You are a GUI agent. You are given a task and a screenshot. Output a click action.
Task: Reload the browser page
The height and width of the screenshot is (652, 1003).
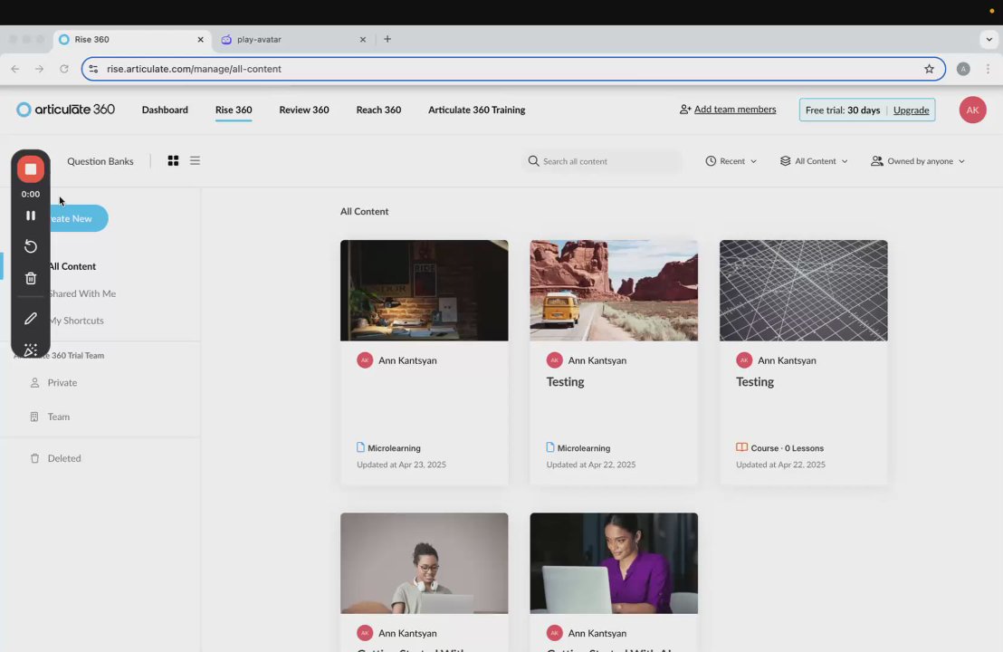64,69
